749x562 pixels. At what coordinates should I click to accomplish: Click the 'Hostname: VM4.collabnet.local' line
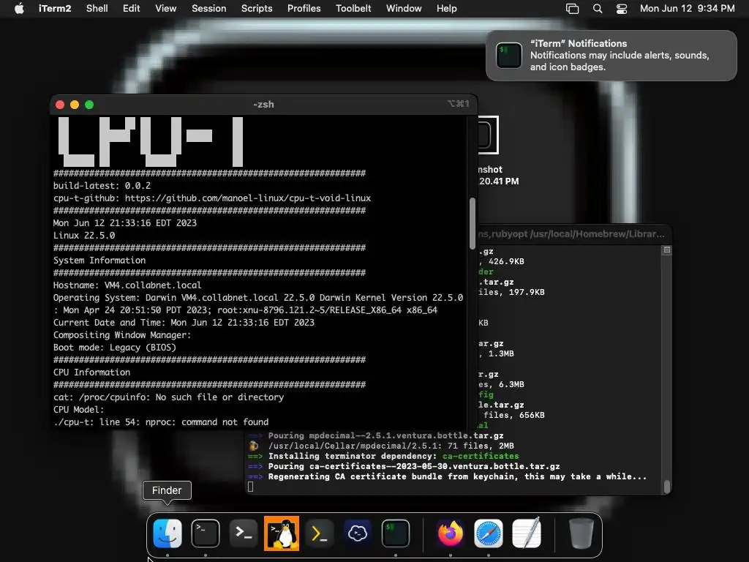(127, 285)
